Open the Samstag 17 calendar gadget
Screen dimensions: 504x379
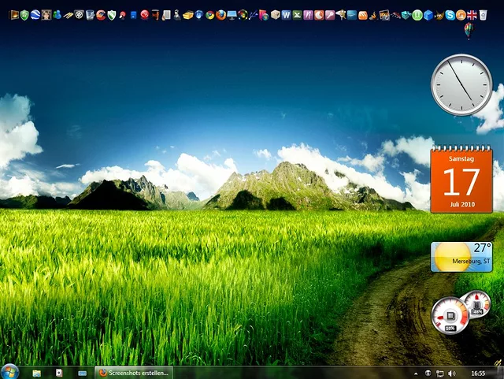point(461,179)
